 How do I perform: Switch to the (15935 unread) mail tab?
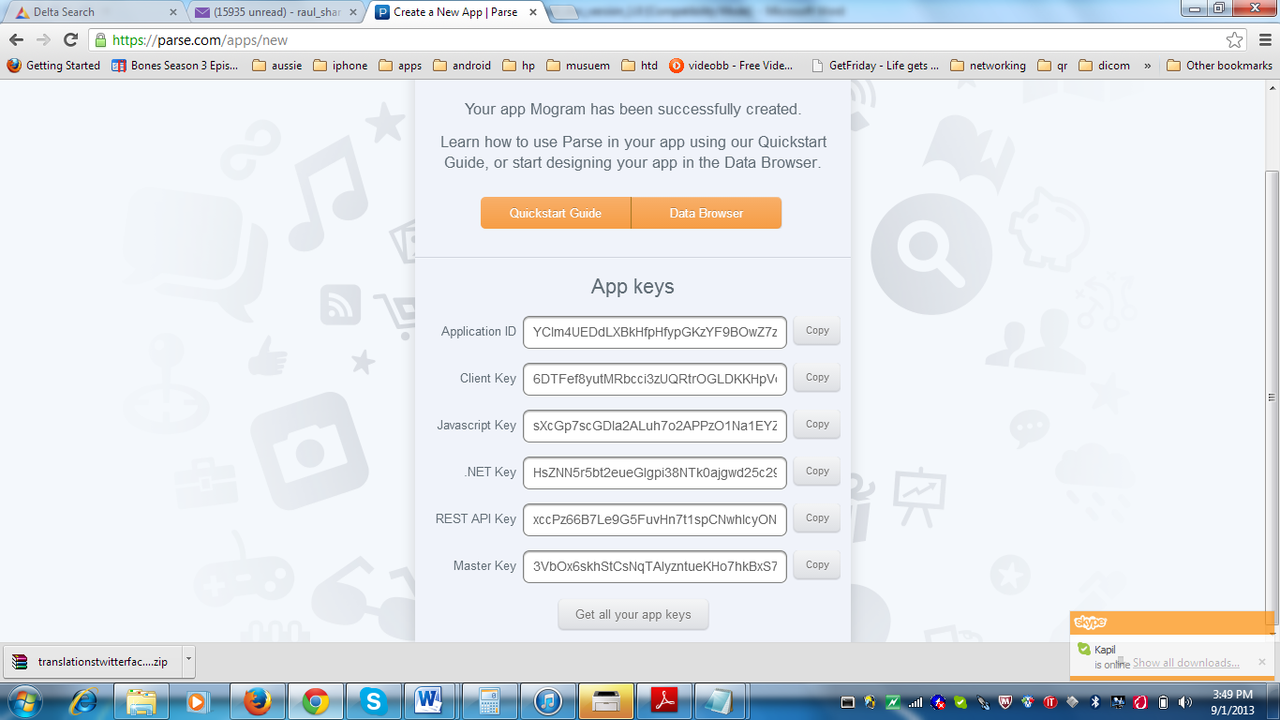[274, 13]
